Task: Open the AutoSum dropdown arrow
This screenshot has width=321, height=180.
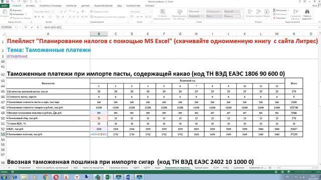Action: coord(289,10)
